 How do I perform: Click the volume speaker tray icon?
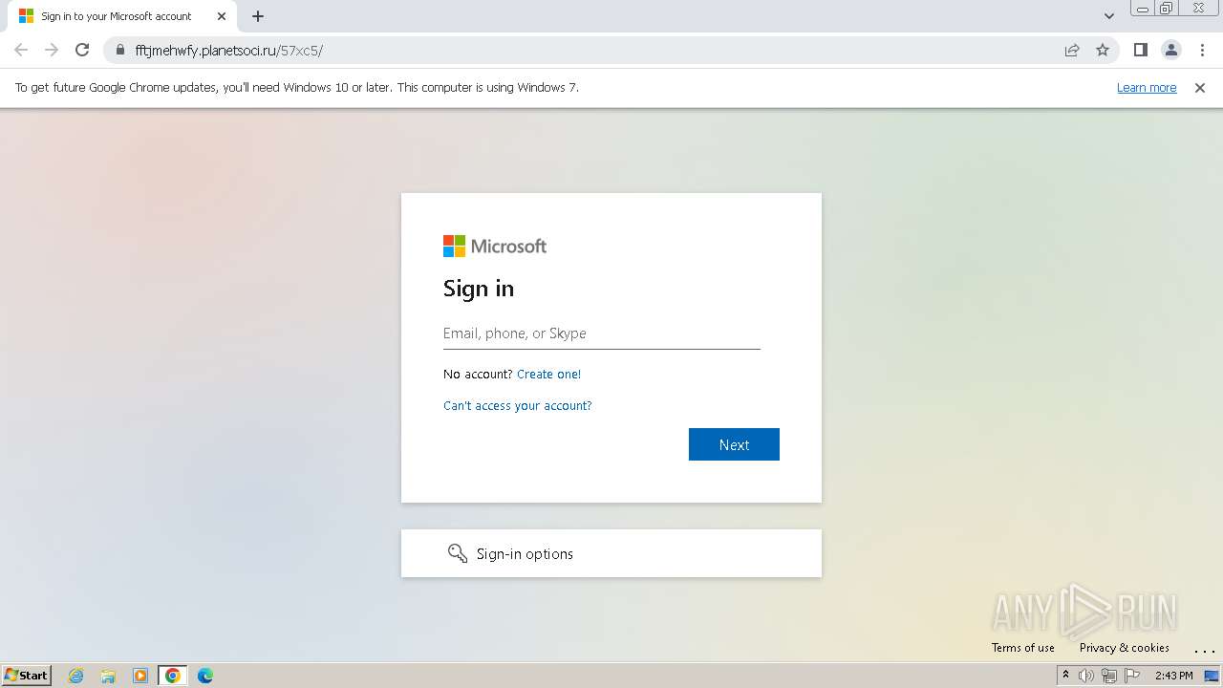tap(1086, 676)
